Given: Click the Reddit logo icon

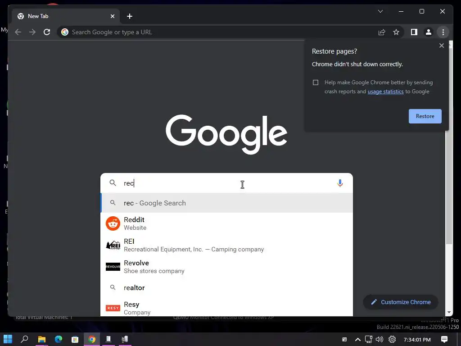Looking at the screenshot, I should pos(113,223).
